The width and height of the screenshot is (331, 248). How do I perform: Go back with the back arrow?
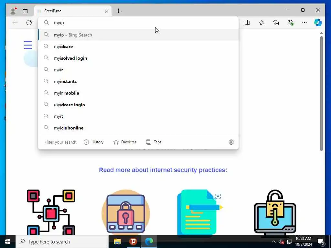point(15,23)
